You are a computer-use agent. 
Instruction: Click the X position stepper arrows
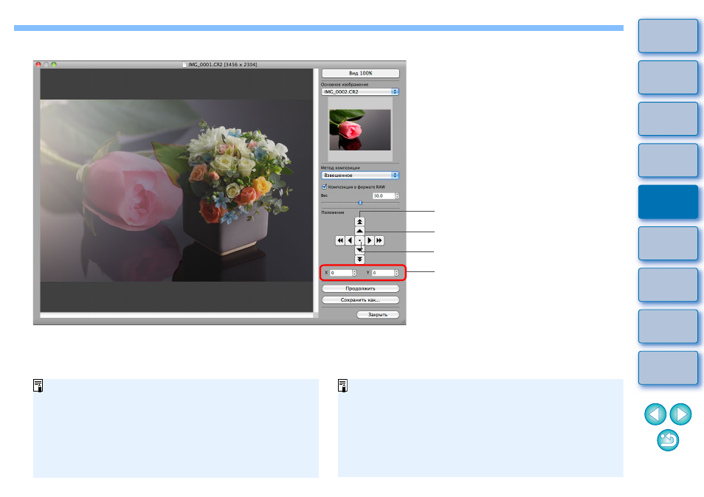(354, 273)
